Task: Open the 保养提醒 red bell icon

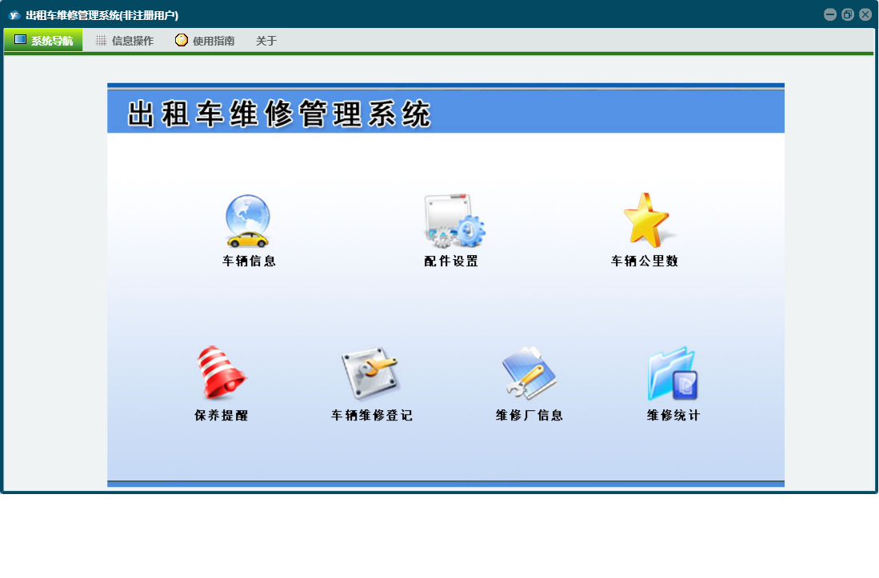Action: [x=222, y=373]
